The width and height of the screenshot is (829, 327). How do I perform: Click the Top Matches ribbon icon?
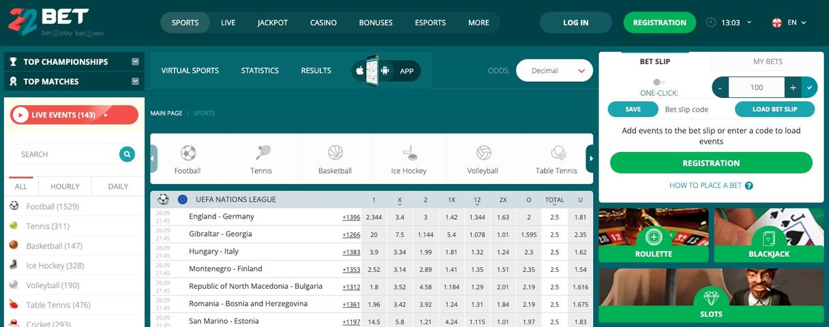coord(13,81)
